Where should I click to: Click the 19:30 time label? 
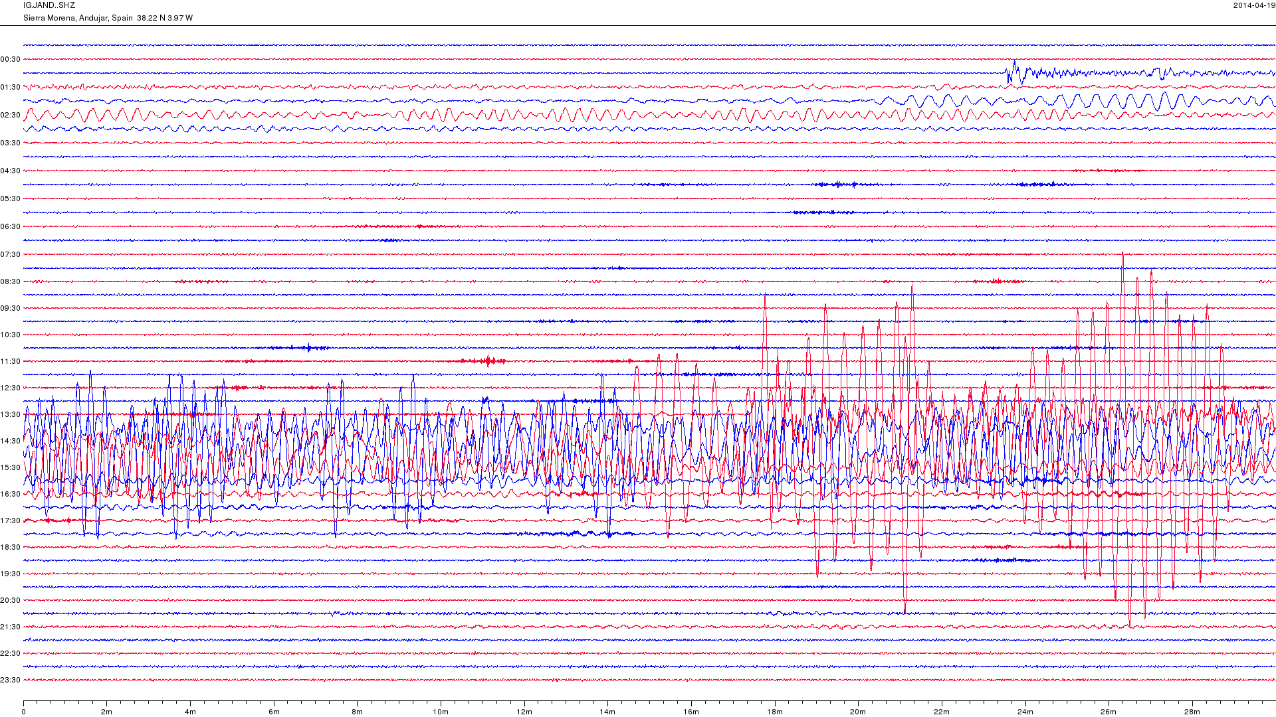point(11,574)
